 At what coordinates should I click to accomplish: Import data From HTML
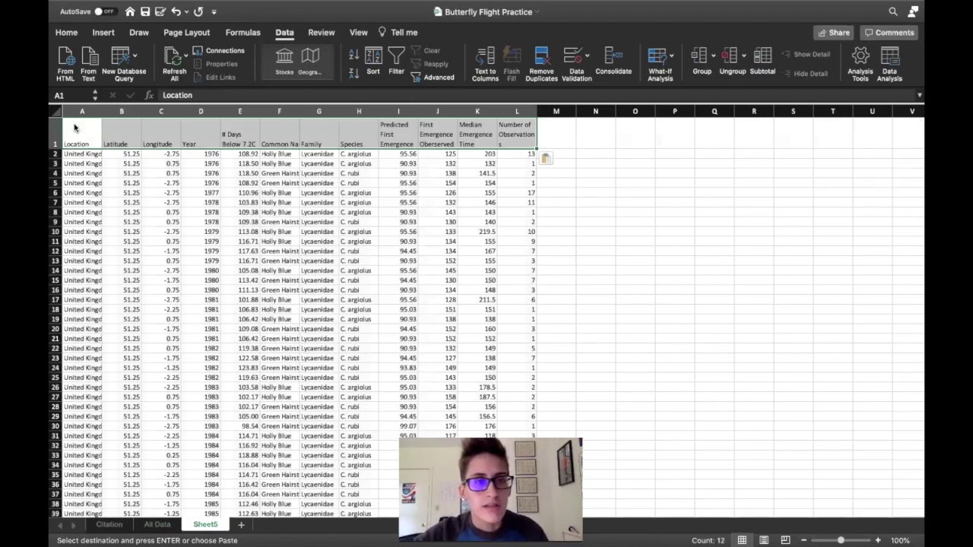coord(65,64)
